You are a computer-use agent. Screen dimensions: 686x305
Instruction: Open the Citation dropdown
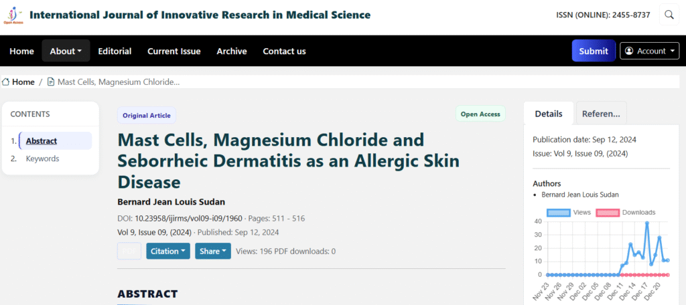coord(167,251)
